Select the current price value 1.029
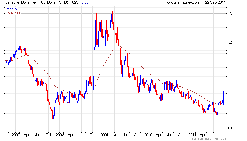The image size is (247, 141). tap(74, 2)
